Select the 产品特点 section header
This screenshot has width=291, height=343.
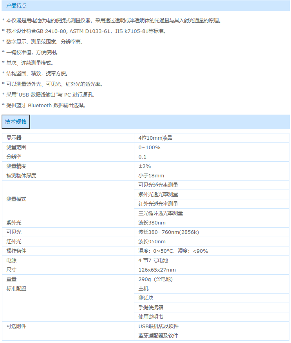(16, 6)
